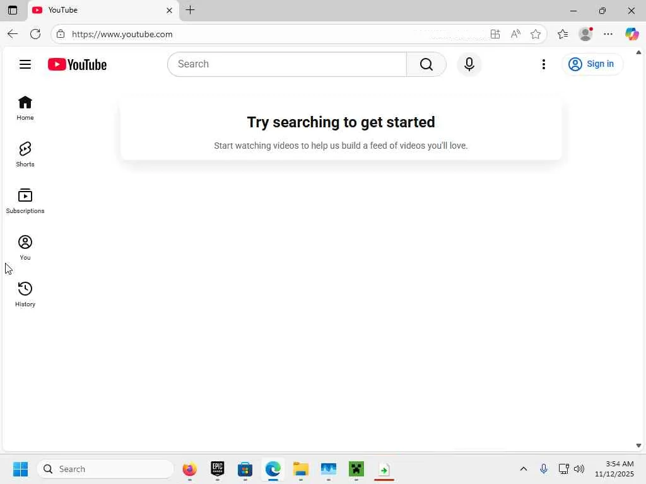
Task: Open Shorts from the sidebar
Action: tap(25, 154)
